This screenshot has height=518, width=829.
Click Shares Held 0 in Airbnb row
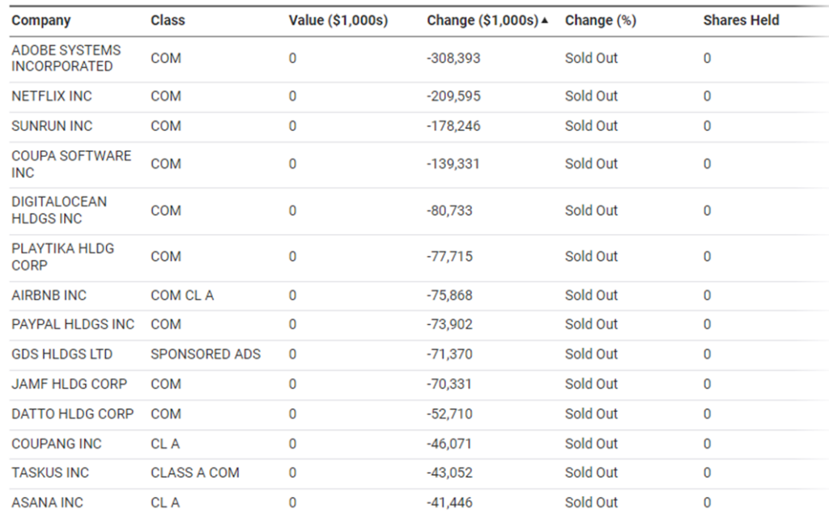707,295
